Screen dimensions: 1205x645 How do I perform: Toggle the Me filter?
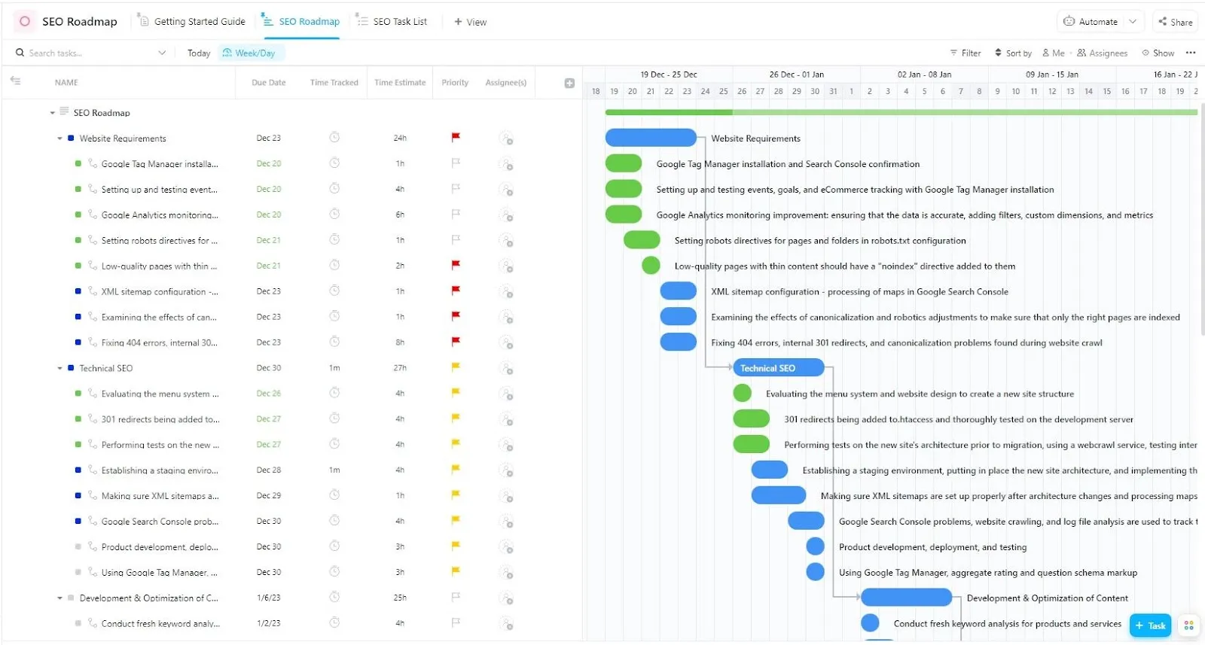coord(1053,53)
